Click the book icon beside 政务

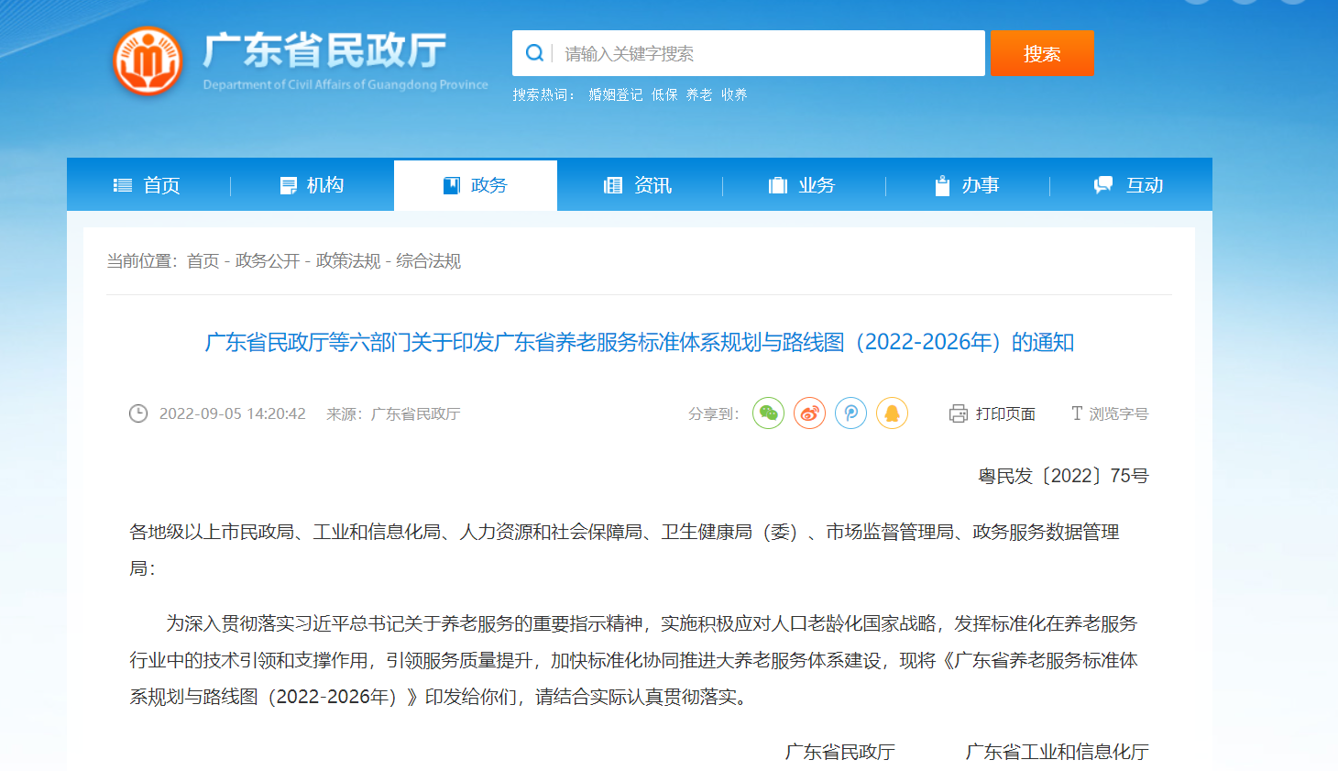pos(451,185)
